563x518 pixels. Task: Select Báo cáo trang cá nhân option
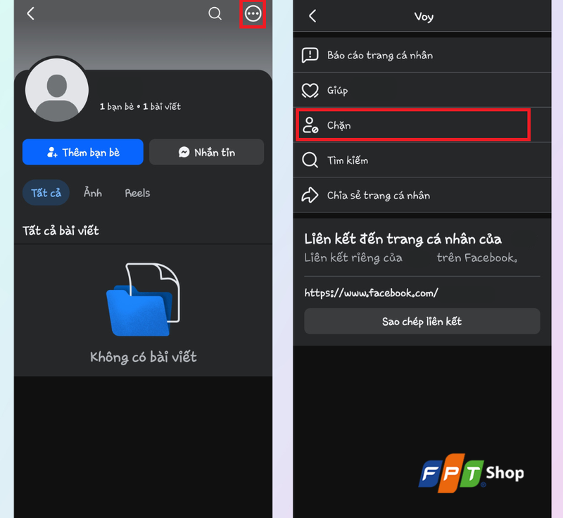[422, 56]
